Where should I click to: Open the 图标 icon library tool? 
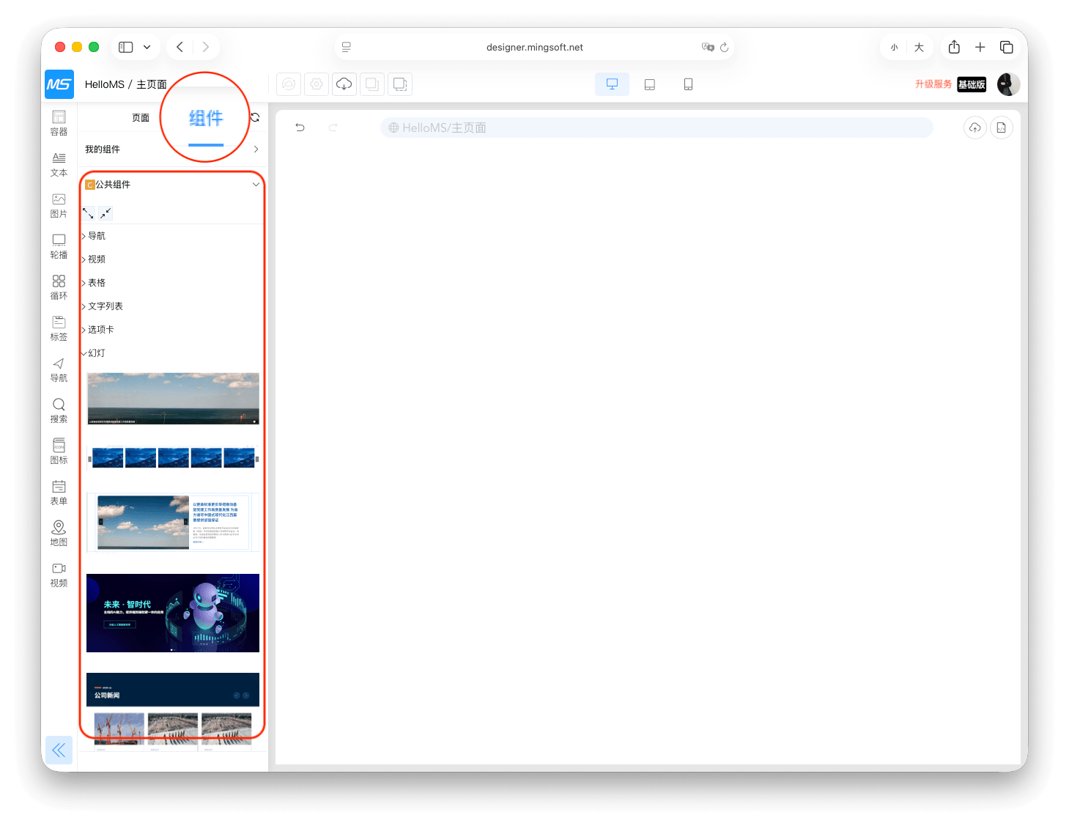(x=59, y=451)
